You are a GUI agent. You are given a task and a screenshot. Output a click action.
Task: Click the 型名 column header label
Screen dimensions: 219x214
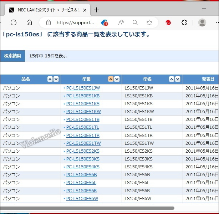click(147, 79)
